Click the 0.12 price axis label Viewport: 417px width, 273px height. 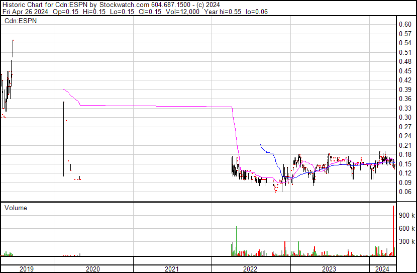pos(405,173)
